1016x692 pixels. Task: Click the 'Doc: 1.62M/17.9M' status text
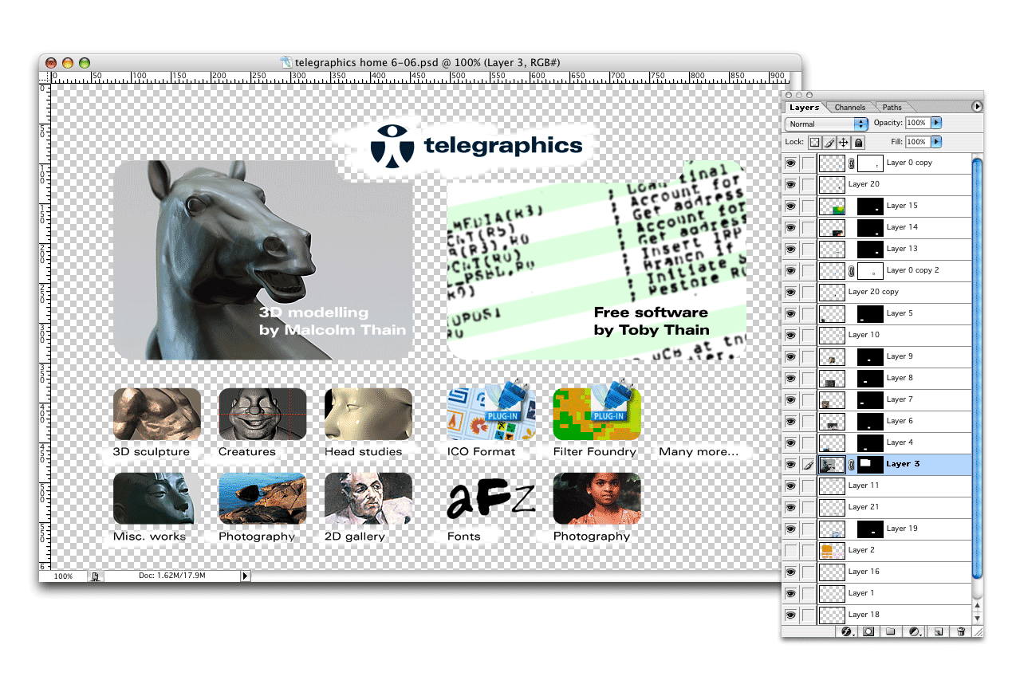click(172, 576)
